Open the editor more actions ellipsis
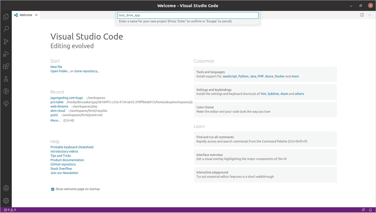 370,15
